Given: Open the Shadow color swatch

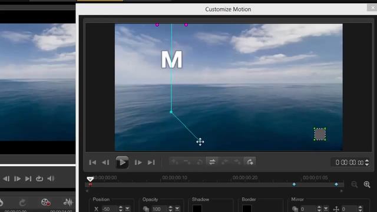Looking at the screenshot, I should tap(197, 208).
